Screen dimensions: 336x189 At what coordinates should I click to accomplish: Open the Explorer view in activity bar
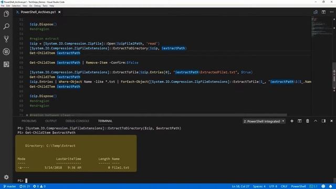pos(6,14)
